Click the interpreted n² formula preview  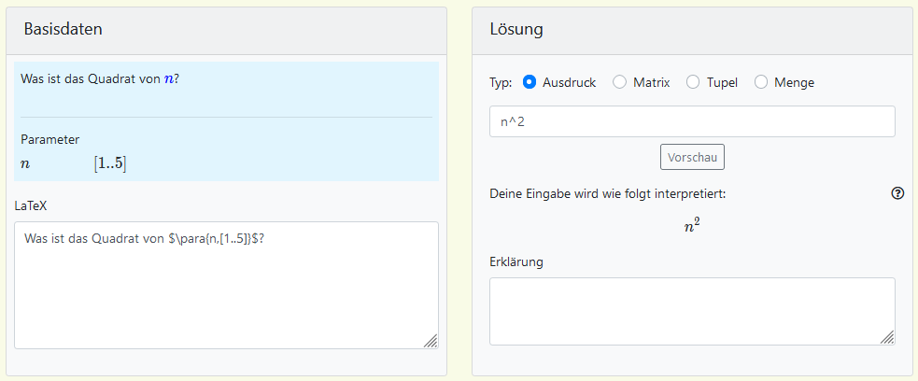(692, 225)
